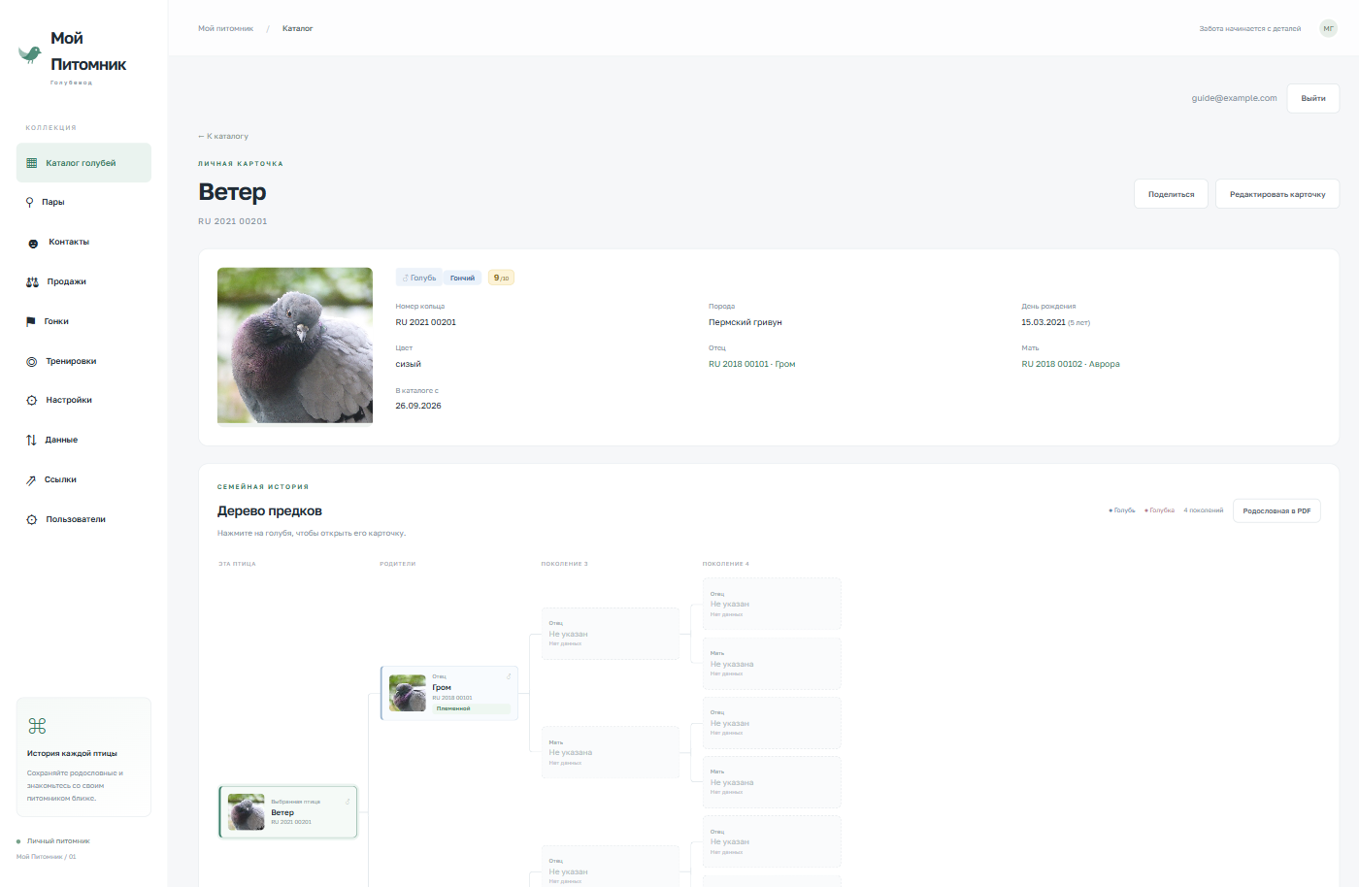1359x887 pixels.
Task: Click the ПОКОЛЕНИЕ 4 column header
Action: click(x=726, y=564)
